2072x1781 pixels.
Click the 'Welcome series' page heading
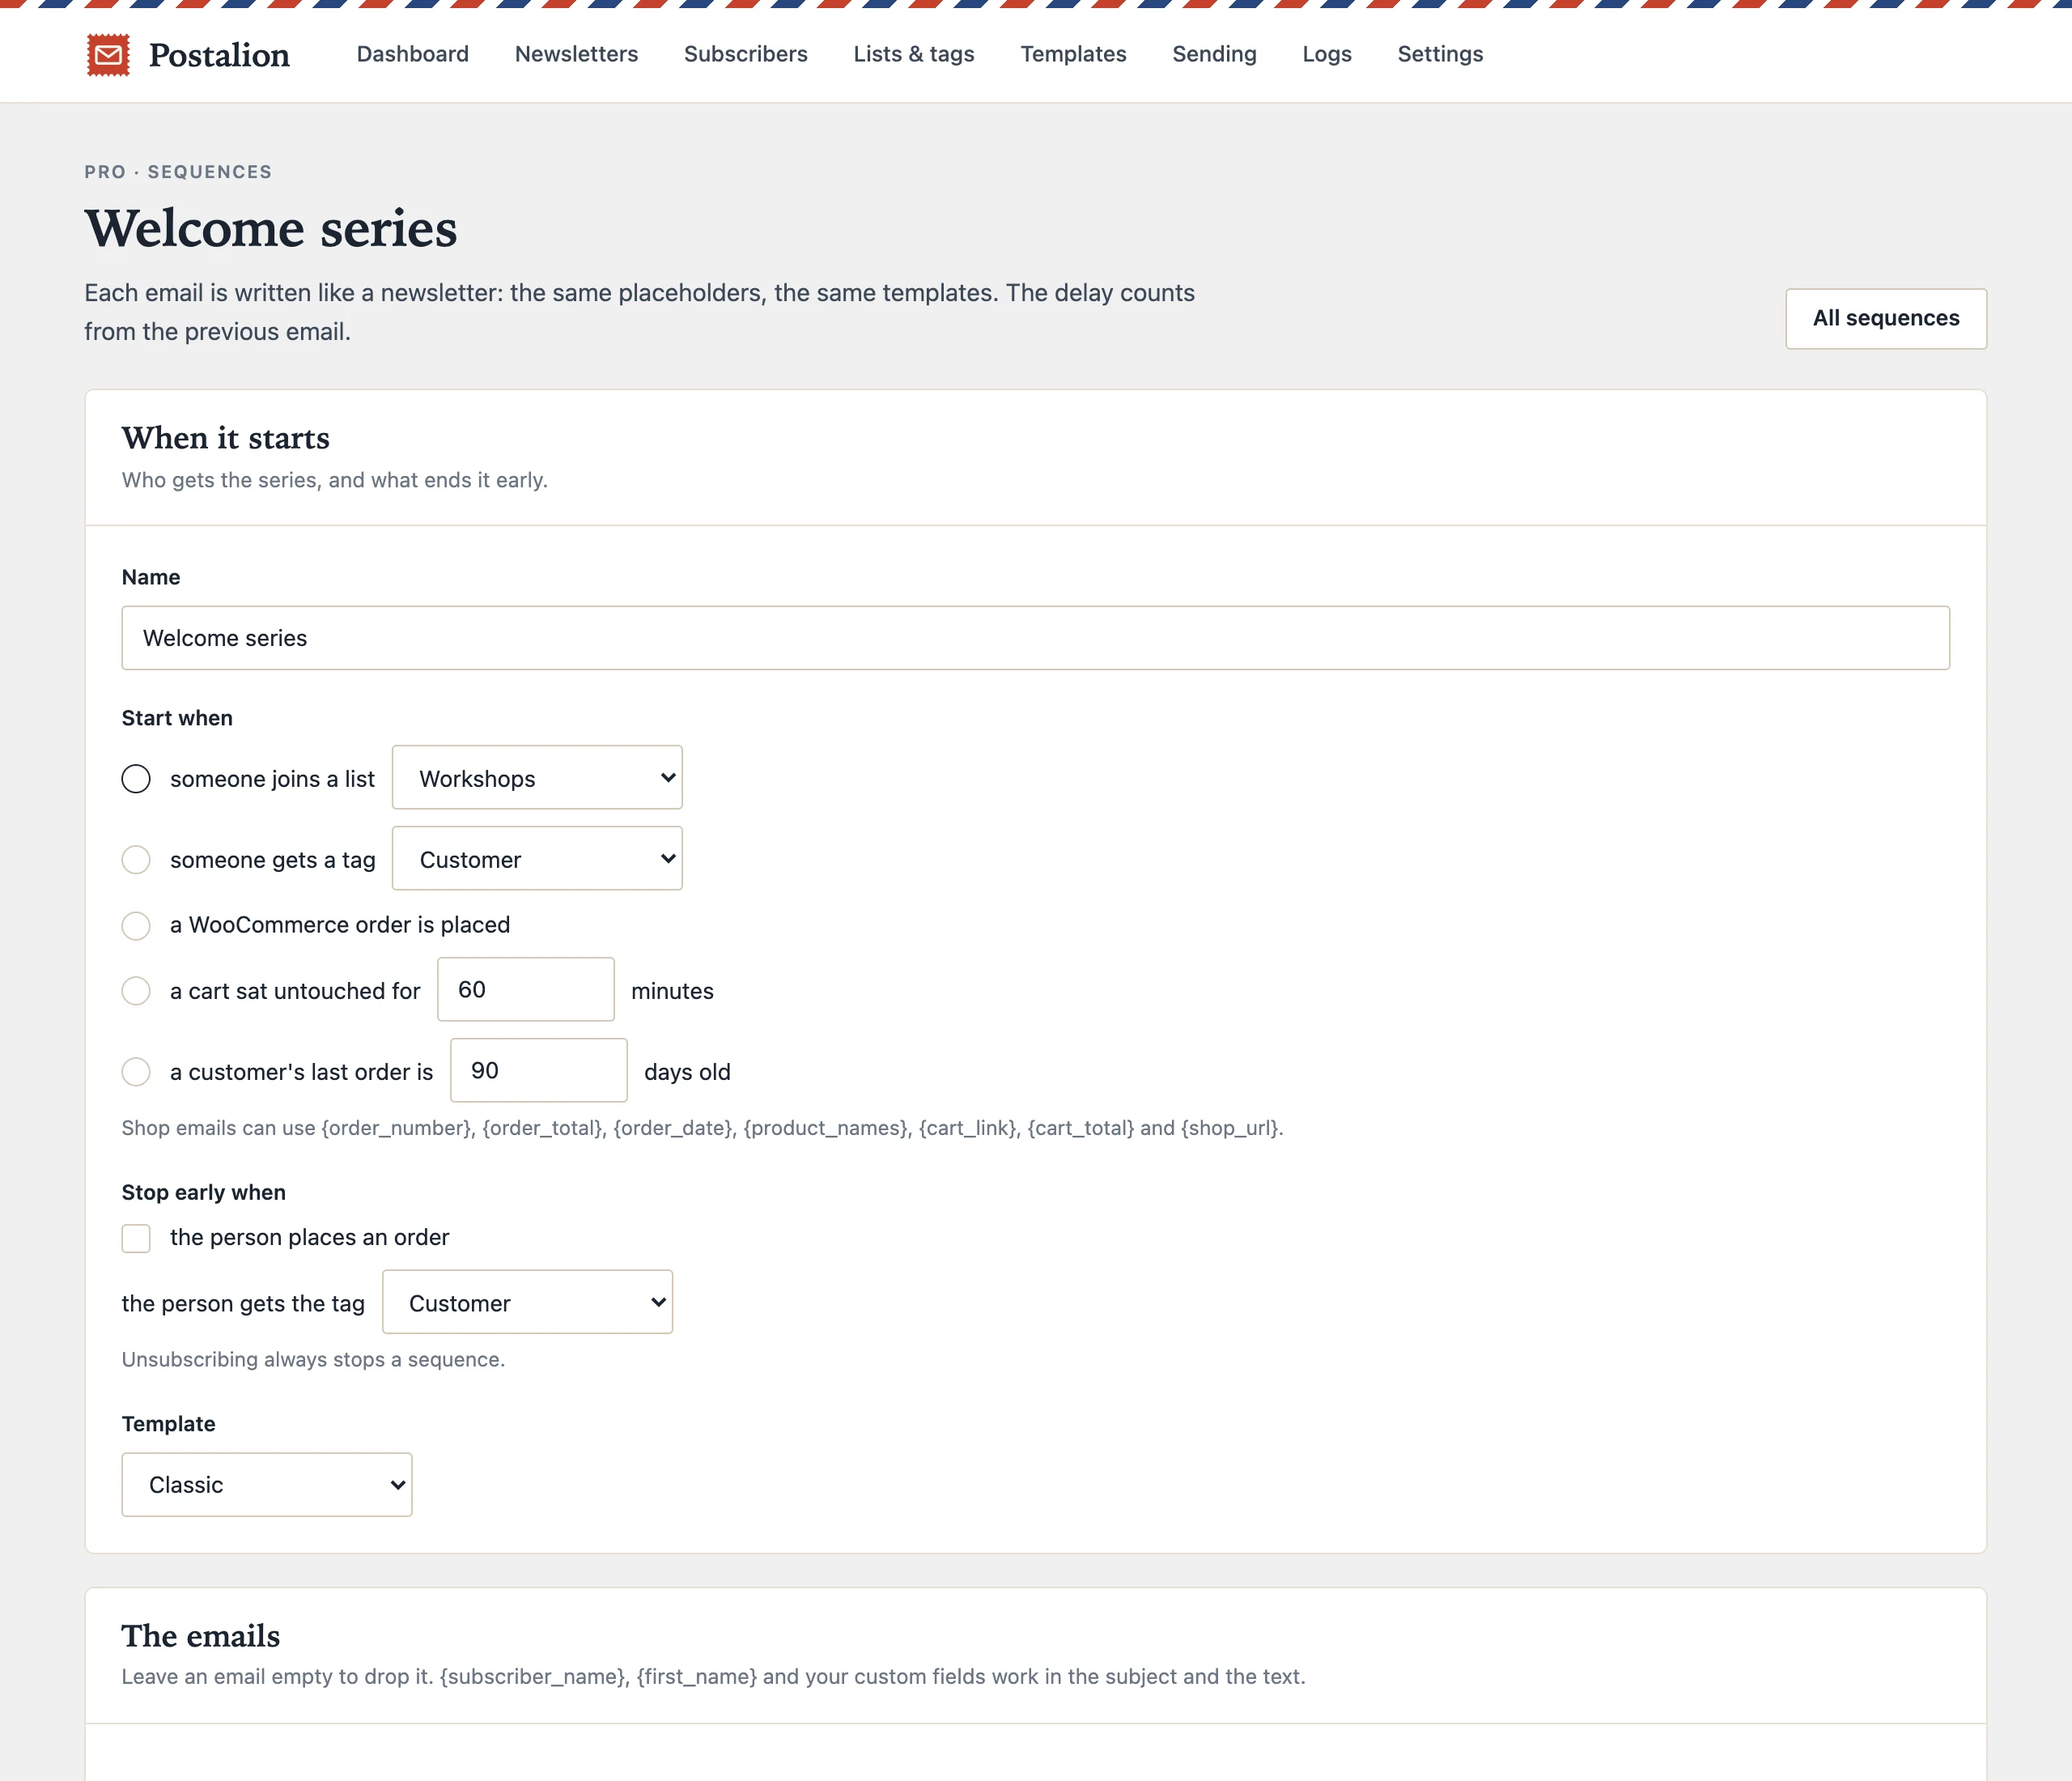coord(271,228)
